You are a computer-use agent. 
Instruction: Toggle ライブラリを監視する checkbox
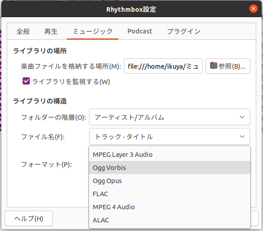click(x=26, y=81)
